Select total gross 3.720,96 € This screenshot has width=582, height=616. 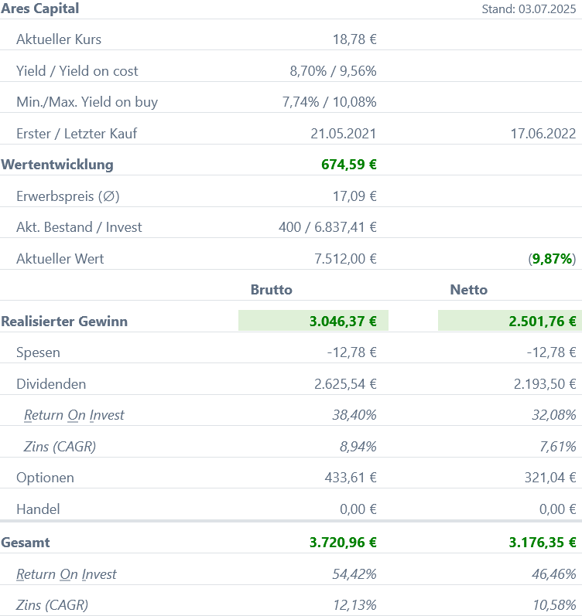pyautogui.click(x=343, y=543)
